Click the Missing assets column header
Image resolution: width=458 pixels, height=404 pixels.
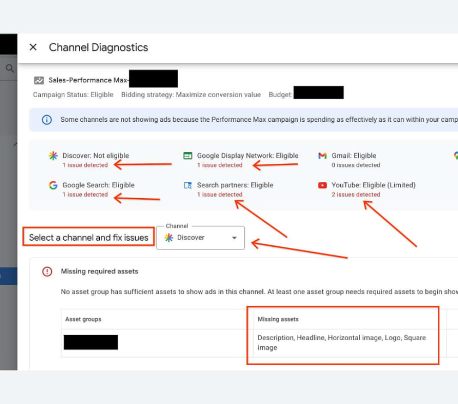click(278, 319)
